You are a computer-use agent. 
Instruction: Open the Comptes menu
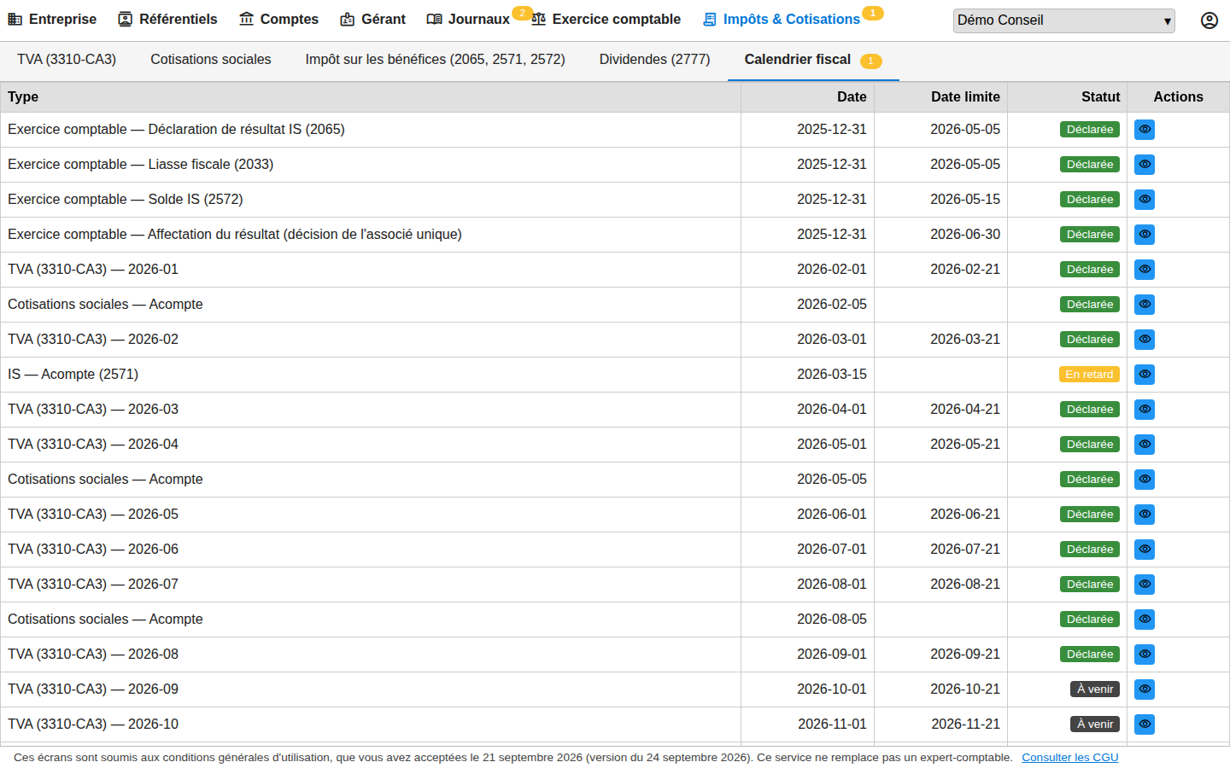(278, 20)
